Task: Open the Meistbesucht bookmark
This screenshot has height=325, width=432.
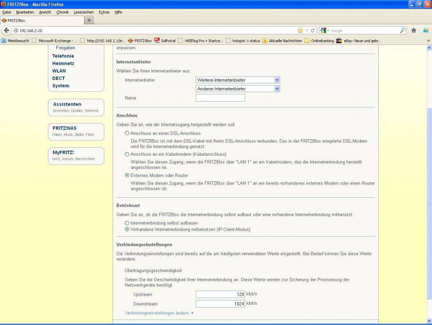Action: coord(15,41)
